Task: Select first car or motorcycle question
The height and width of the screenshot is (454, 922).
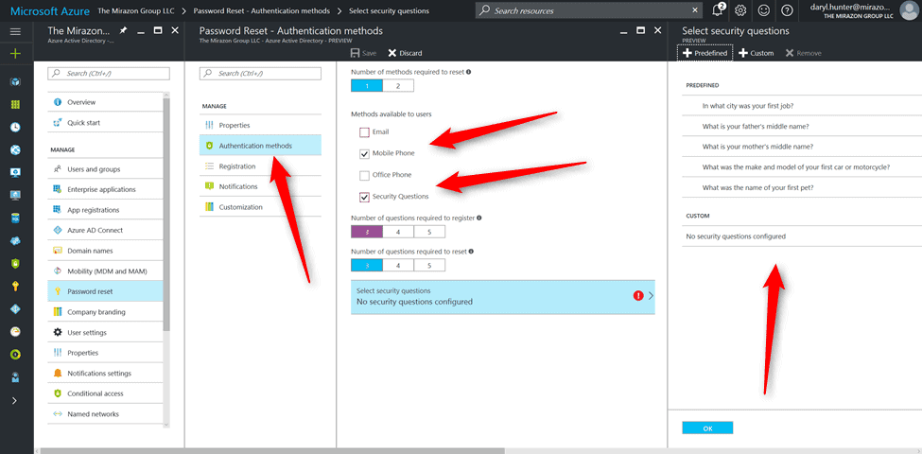Action: pos(802,167)
